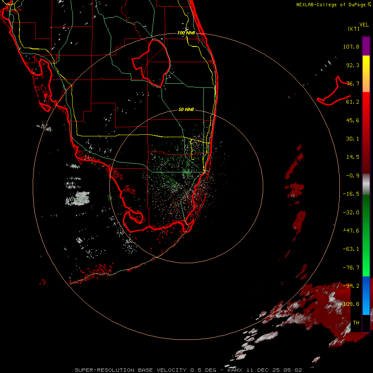Select the -32.0 legend value
Screen dimensions: 373x373
[x=351, y=213]
